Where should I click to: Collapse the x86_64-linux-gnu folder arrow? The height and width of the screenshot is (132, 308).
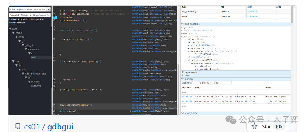(23, 74)
